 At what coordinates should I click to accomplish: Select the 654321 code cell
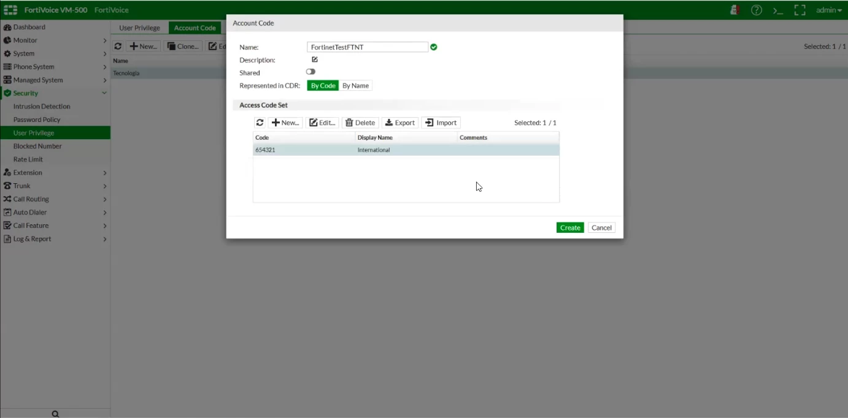click(304, 150)
